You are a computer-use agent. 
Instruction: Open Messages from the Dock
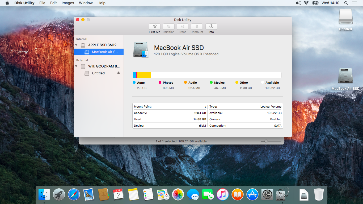[x=193, y=194]
